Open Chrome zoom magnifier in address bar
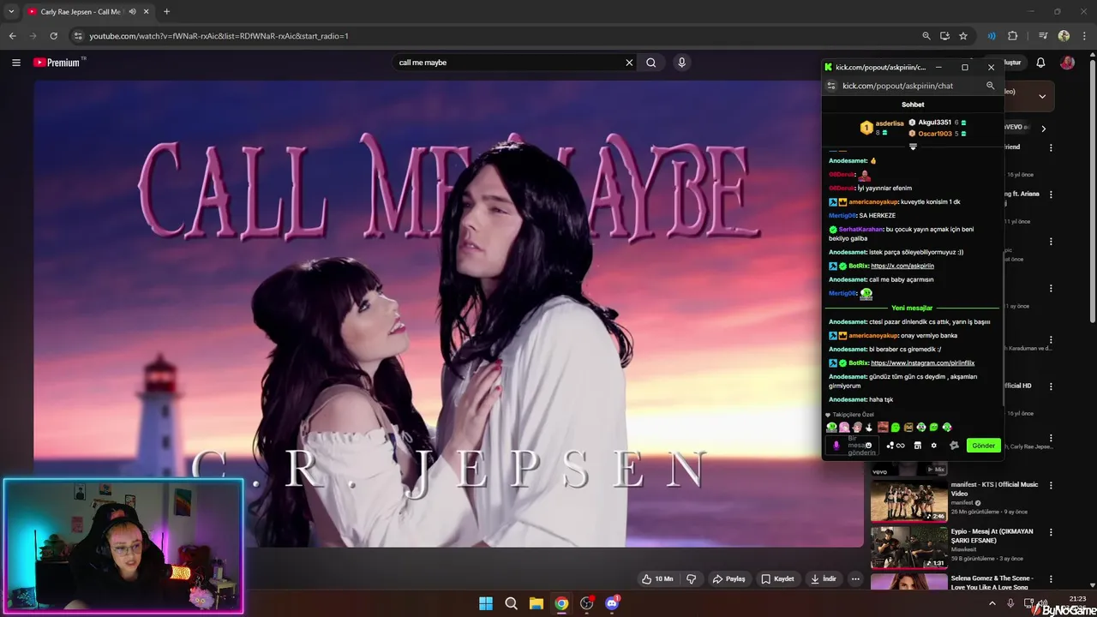Image resolution: width=1097 pixels, height=617 pixels. pyautogui.click(x=926, y=36)
